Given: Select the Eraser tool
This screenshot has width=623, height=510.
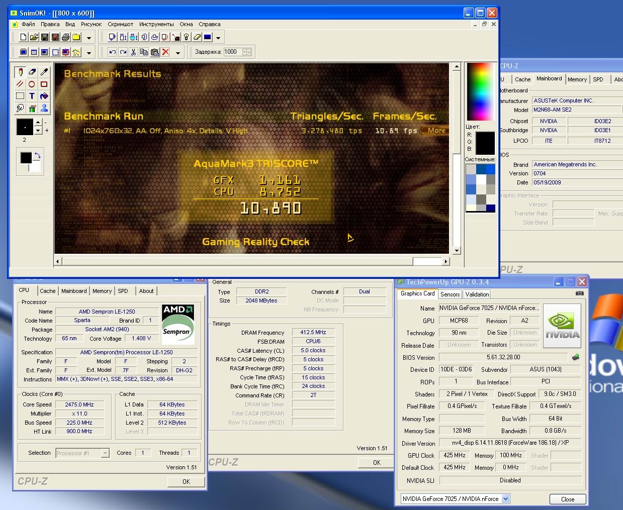Looking at the screenshot, I should click(x=32, y=72).
